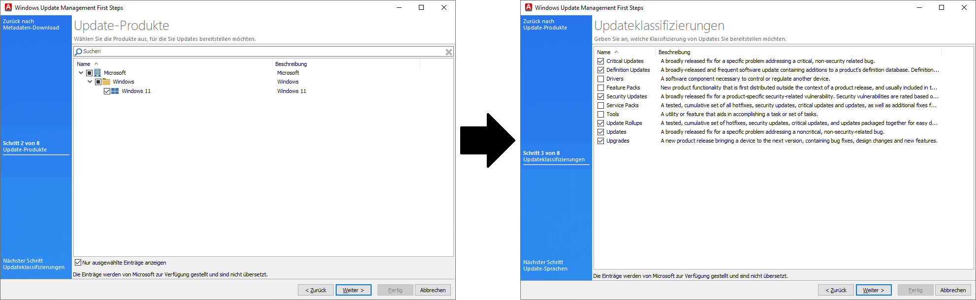
Task: Click the app icon in the Updateklassifizierungen title bar
Action: click(x=528, y=7)
